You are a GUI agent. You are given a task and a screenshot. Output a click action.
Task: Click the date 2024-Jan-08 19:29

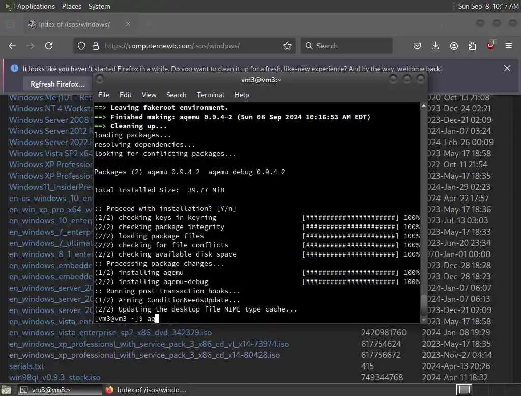pos(456,332)
